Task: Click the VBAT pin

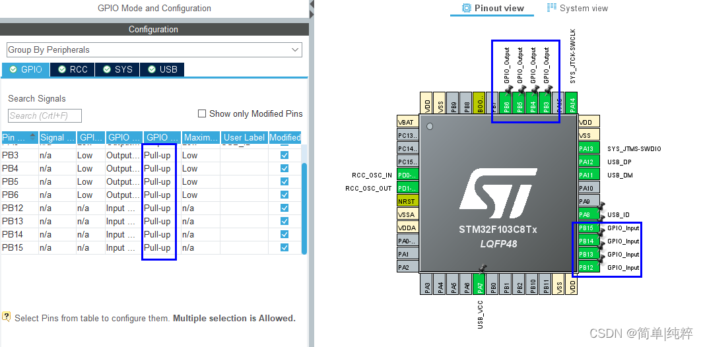Action: click(407, 122)
